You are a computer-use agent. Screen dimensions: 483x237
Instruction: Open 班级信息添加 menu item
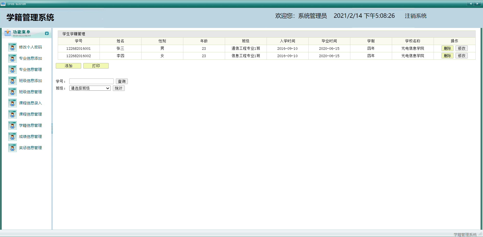pyautogui.click(x=30, y=81)
